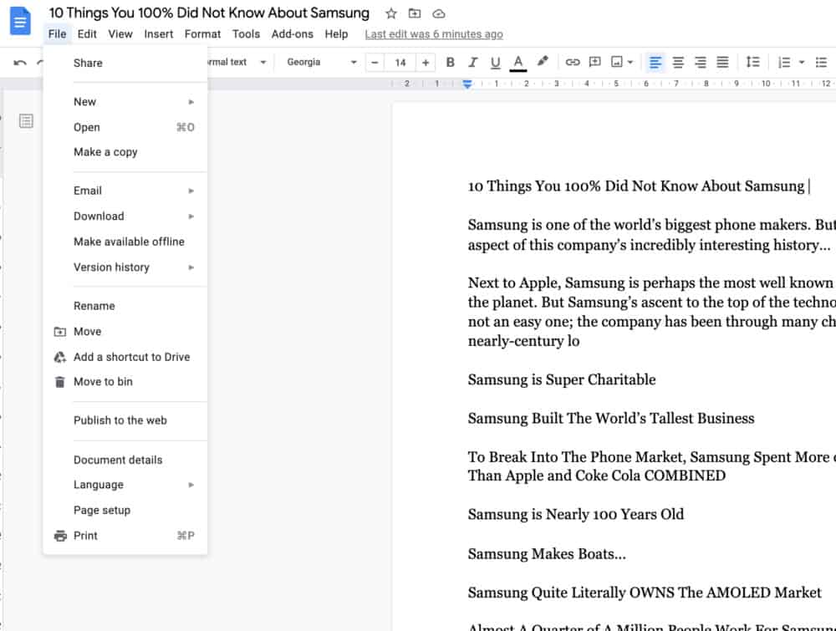Screen dimensions: 836x631
Task: Click the indent marker on ruler
Action: pos(467,84)
